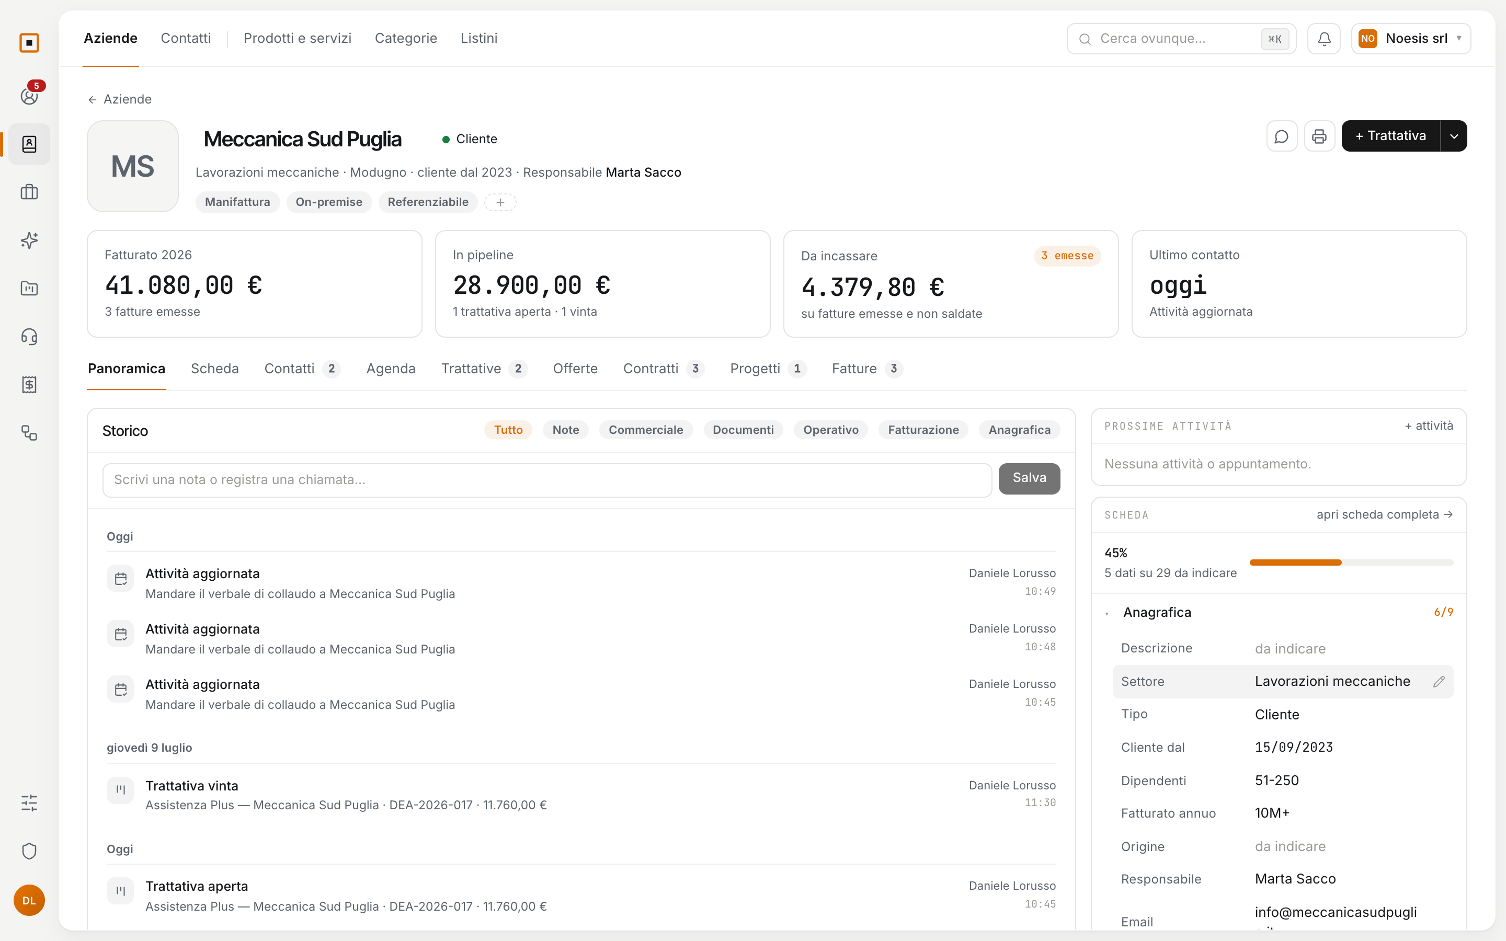Open the projects folder sidebar icon
The image size is (1506, 941).
click(29, 288)
